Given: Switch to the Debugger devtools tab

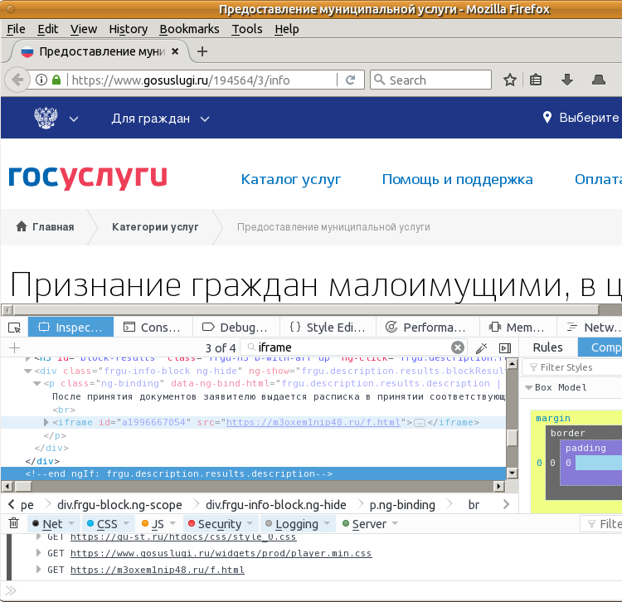Looking at the screenshot, I should (236, 328).
